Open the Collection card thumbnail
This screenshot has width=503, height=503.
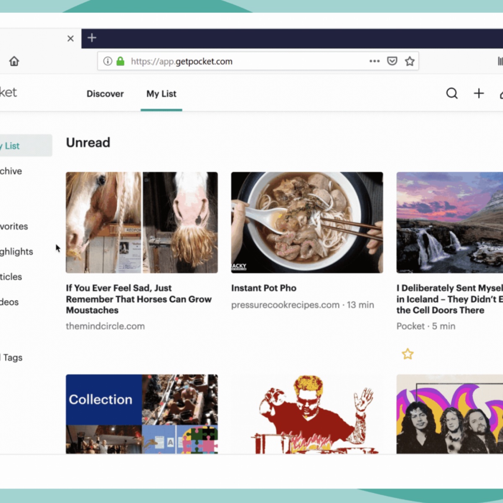tap(142, 414)
